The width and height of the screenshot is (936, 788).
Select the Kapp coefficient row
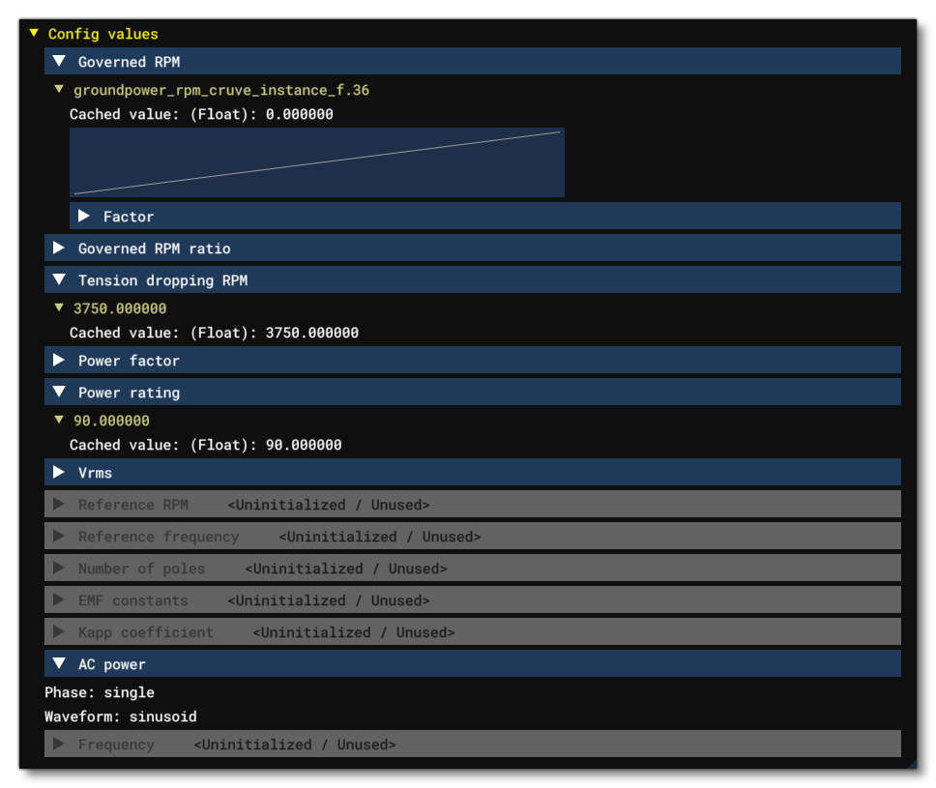[x=472, y=632]
